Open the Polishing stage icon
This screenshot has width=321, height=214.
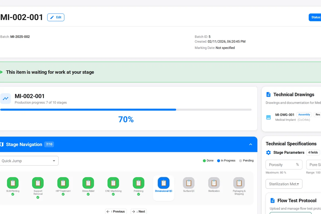point(139,183)
